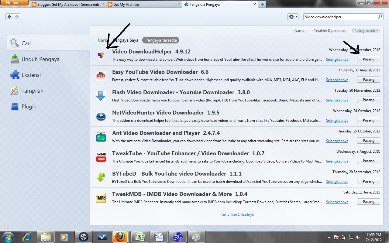Open Windows Media Player from the taskbar
Screen dimensions: 389x243
coord(64,237)
